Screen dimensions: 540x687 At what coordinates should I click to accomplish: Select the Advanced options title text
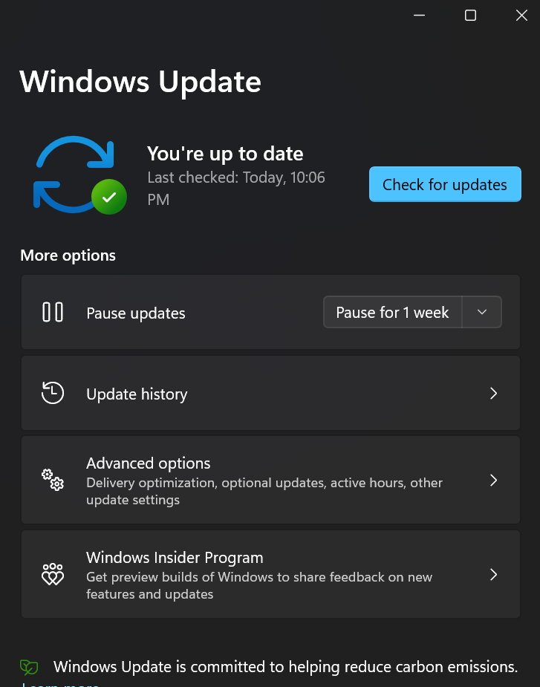coord(148,463)
